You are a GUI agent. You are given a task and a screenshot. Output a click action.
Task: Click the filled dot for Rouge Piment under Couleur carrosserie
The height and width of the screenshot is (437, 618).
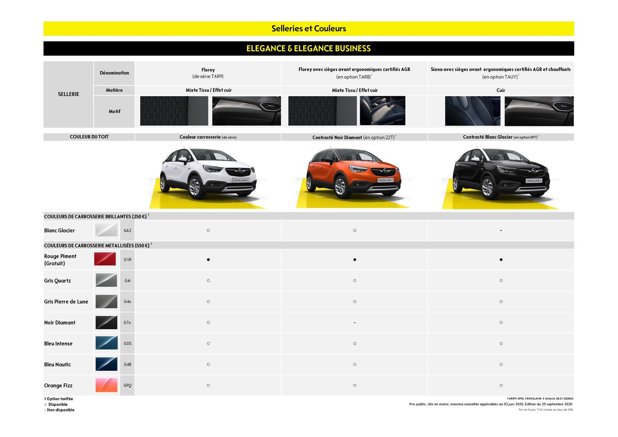208,260
